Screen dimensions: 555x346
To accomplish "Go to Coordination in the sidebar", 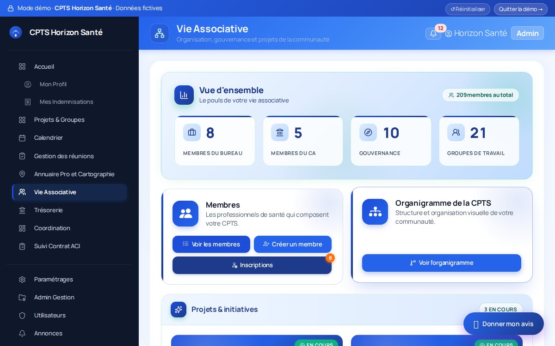I will 69,228.
